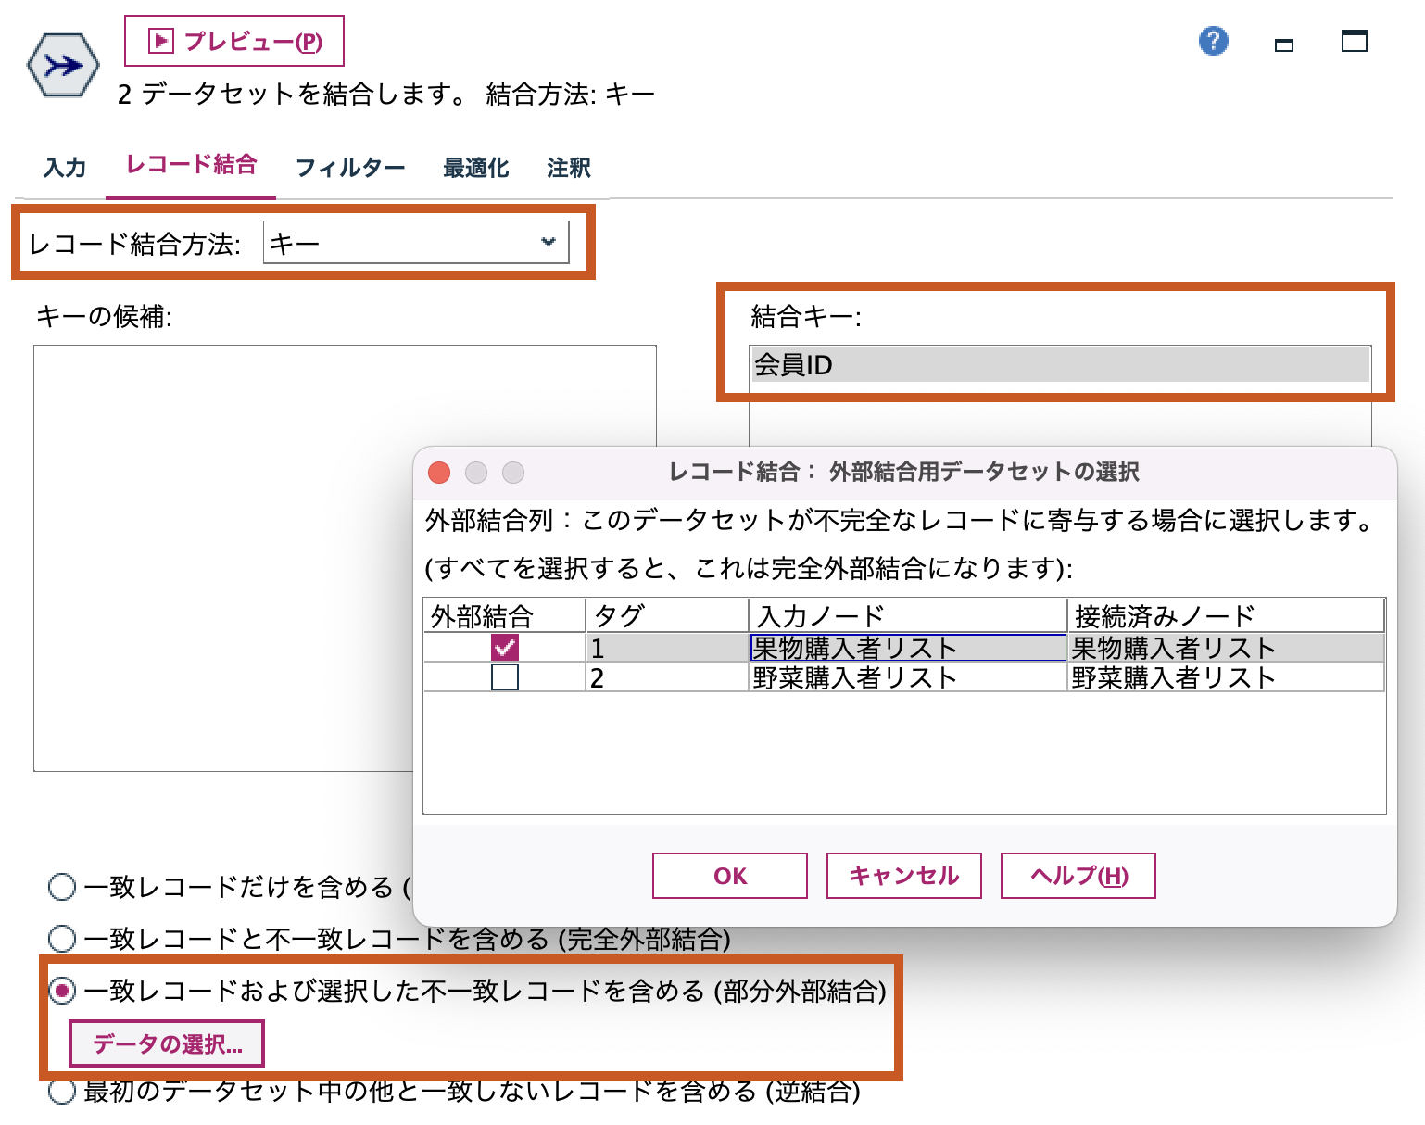Click the merge node hexagon icon

coord(62,65)
